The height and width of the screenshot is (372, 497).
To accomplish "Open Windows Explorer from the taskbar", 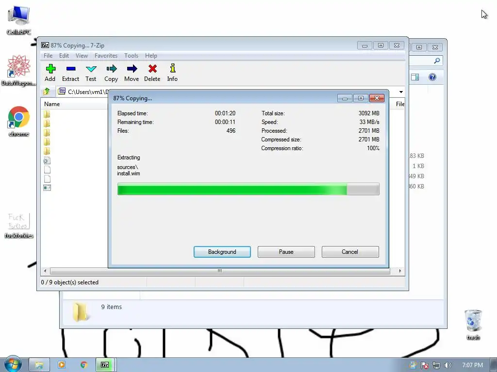I will pos(39,365).
